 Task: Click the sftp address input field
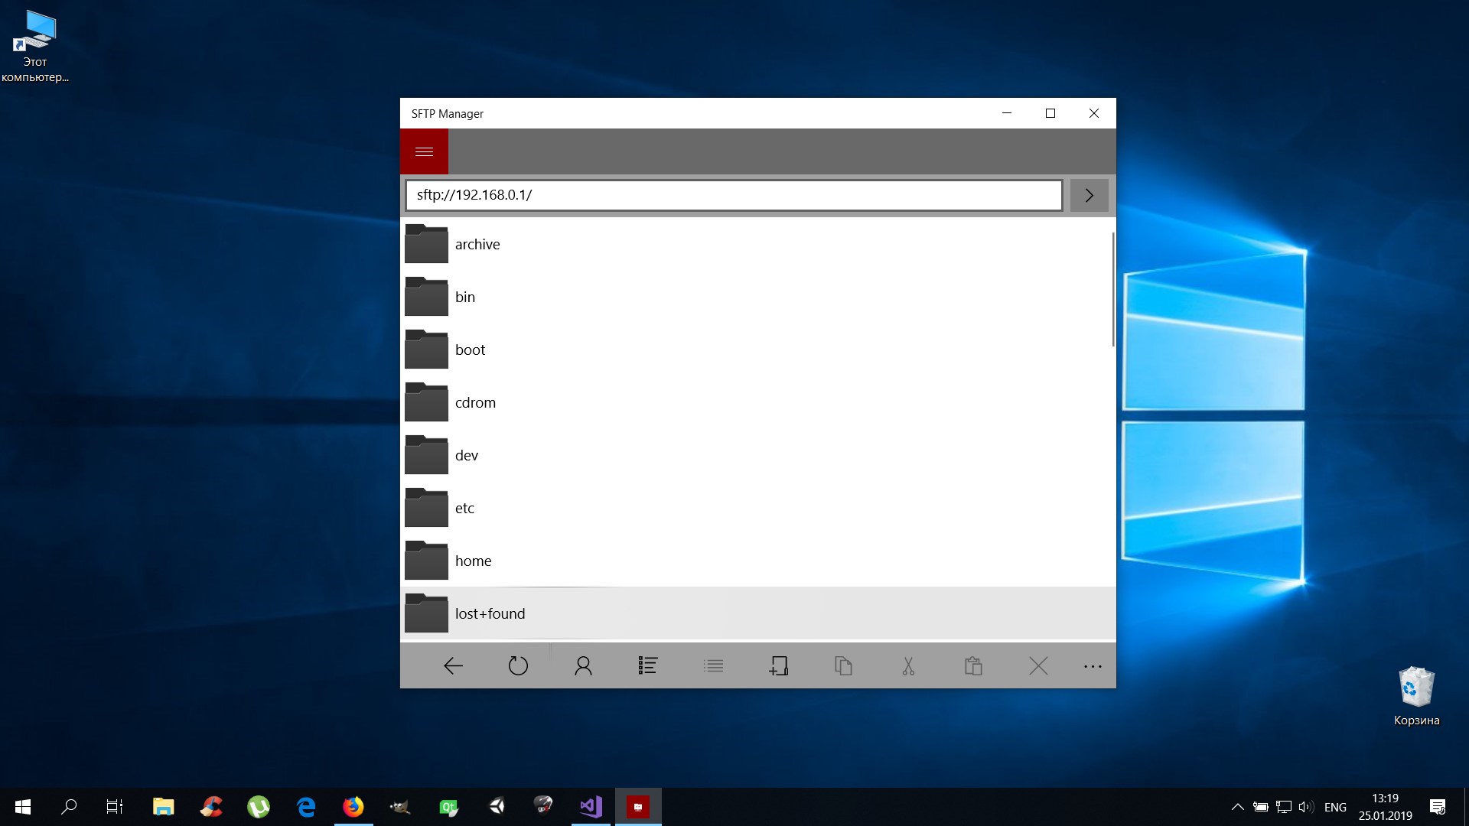click(733, 195)
